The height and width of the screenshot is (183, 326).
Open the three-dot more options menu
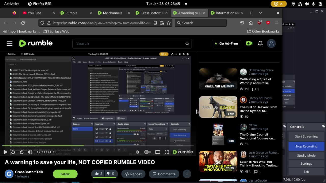[x=187, y=174]
